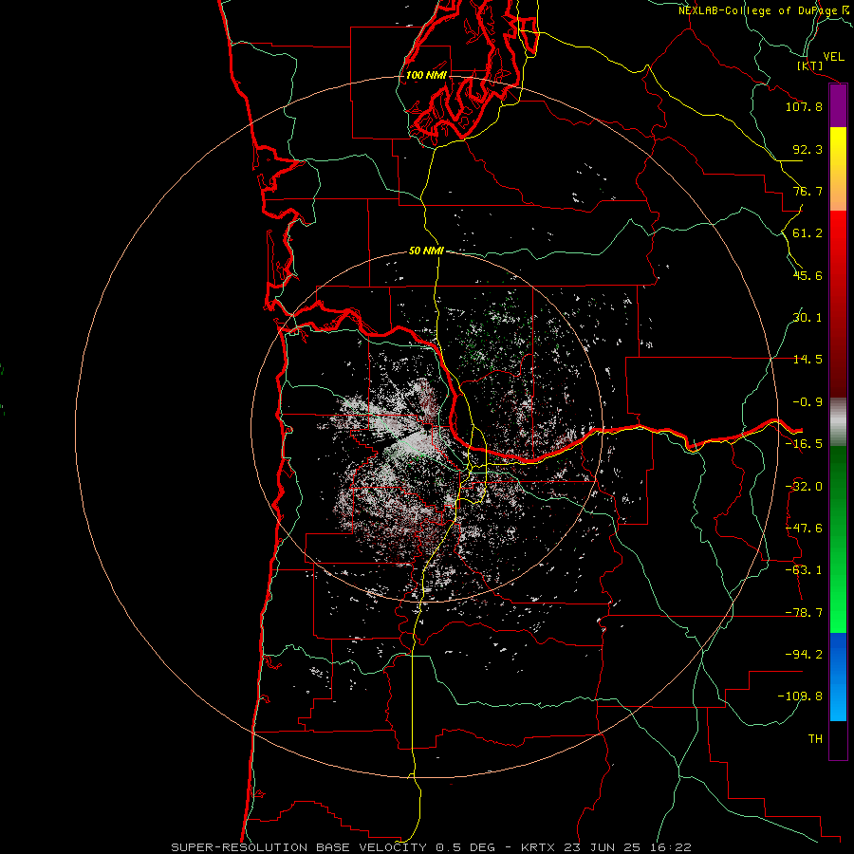Image resolution: width=854 pixels, height=854 pixels.
Task: Click the -78.7 velocity scale value
Action: [x=804, y=613]
